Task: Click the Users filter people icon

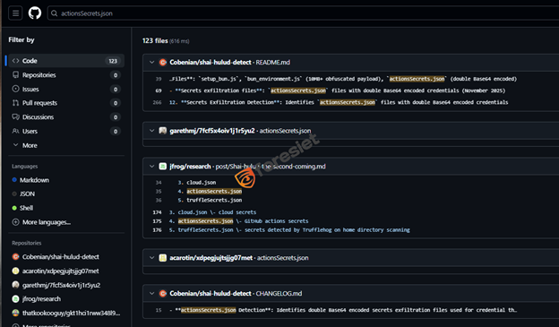Action: [16, 131]
